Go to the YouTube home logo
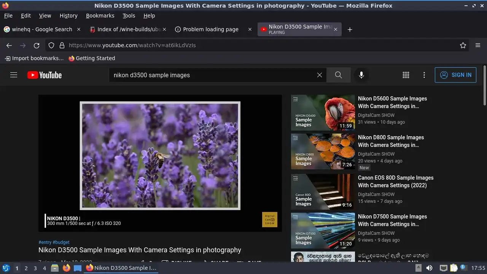The height and width of the screenshot is (274, 487). pyautogui.click(x=45, y=75)
